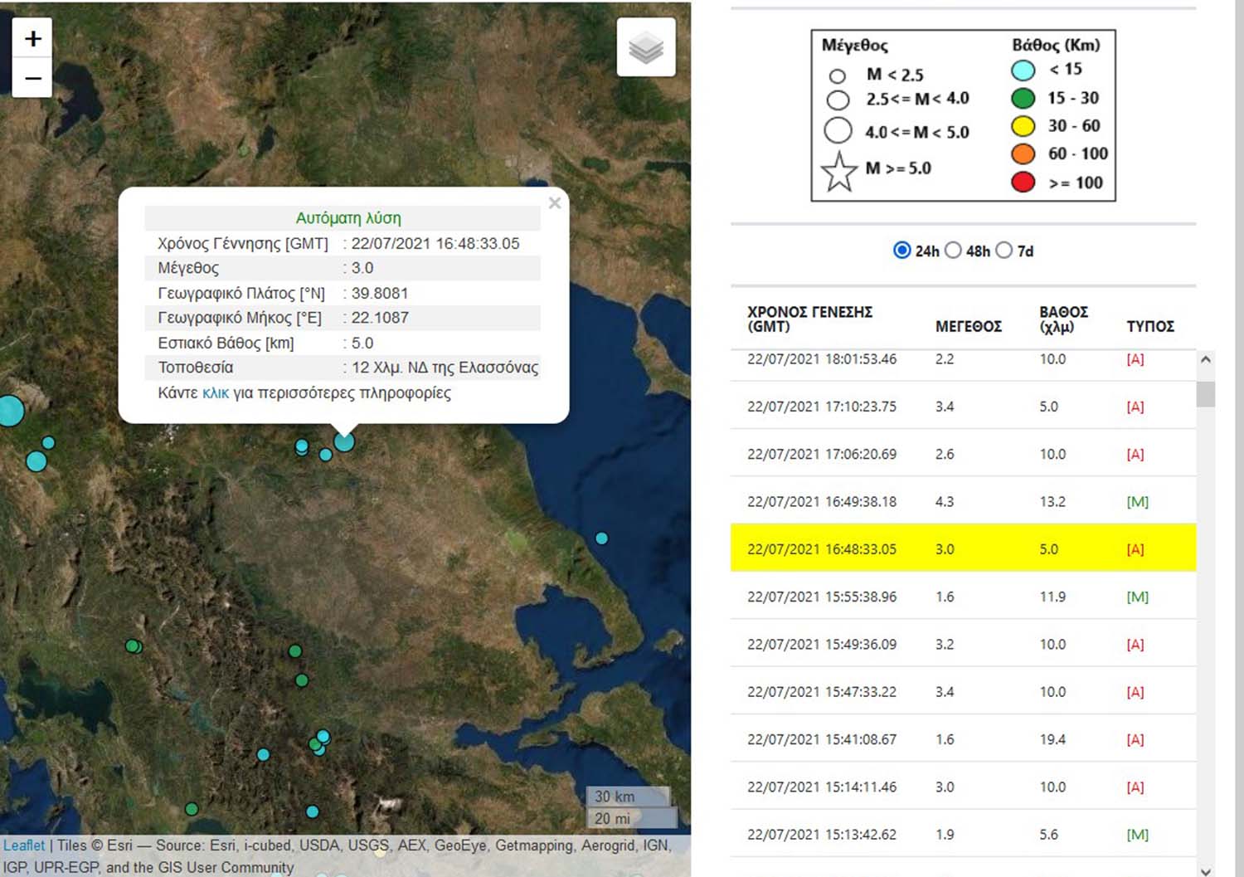Select the 24h time range
Screen dimensions: 1244x877
click(x=902, y=251)
